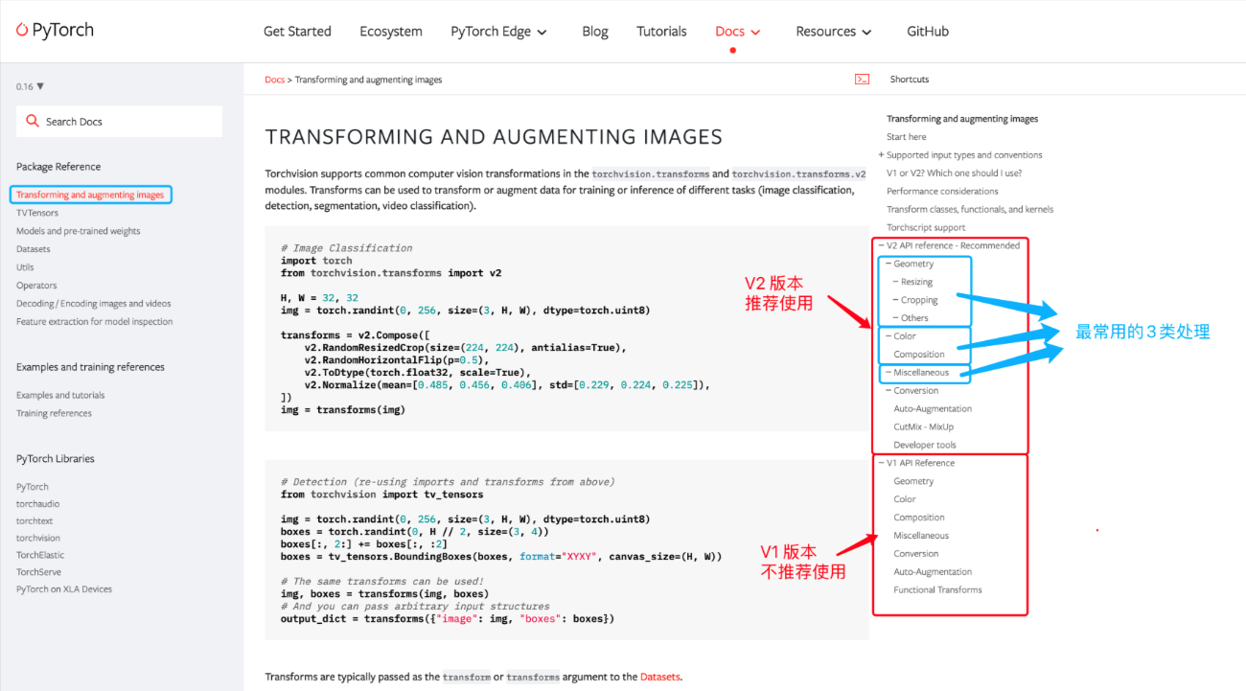Jump to Developer tools shortcut

point(925,445)
